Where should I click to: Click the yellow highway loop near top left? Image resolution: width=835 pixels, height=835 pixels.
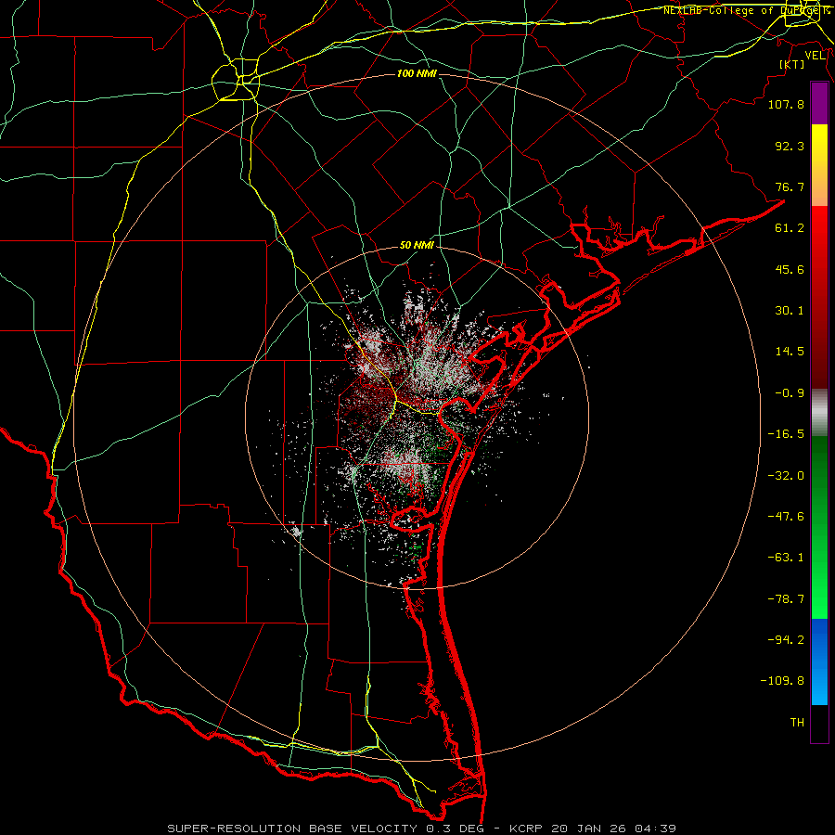235,81
